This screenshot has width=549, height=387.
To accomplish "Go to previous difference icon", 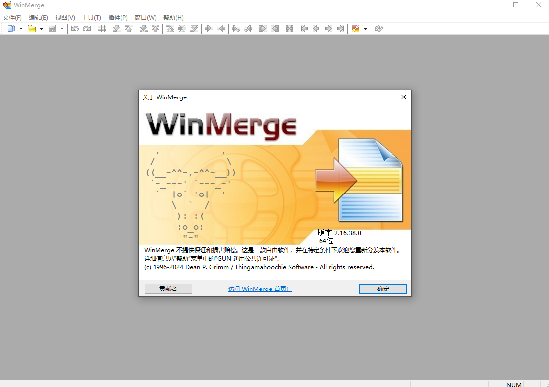I will click(x=129, y=29).
